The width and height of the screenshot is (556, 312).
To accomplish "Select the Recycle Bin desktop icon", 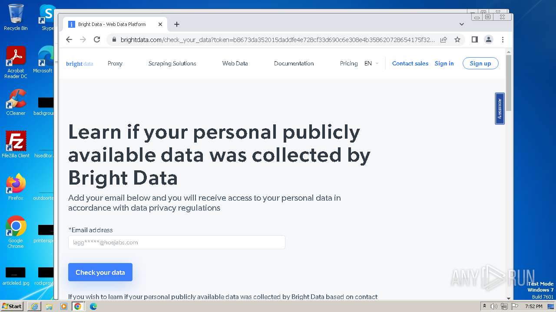I will [x=16, y=17].
